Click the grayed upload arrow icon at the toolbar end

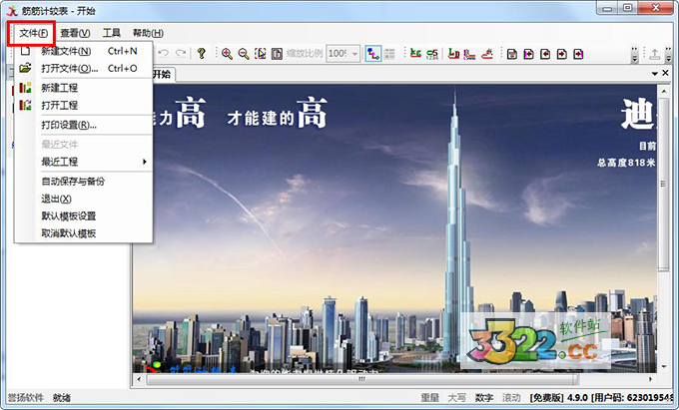point(655,54)
